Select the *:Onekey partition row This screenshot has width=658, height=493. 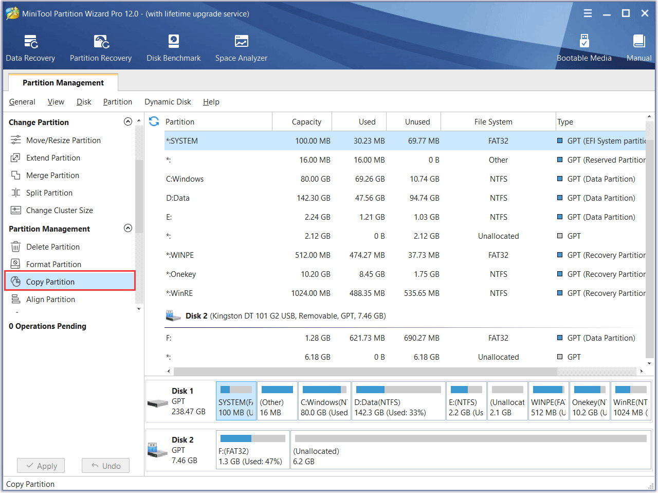(x=405, y=274)
